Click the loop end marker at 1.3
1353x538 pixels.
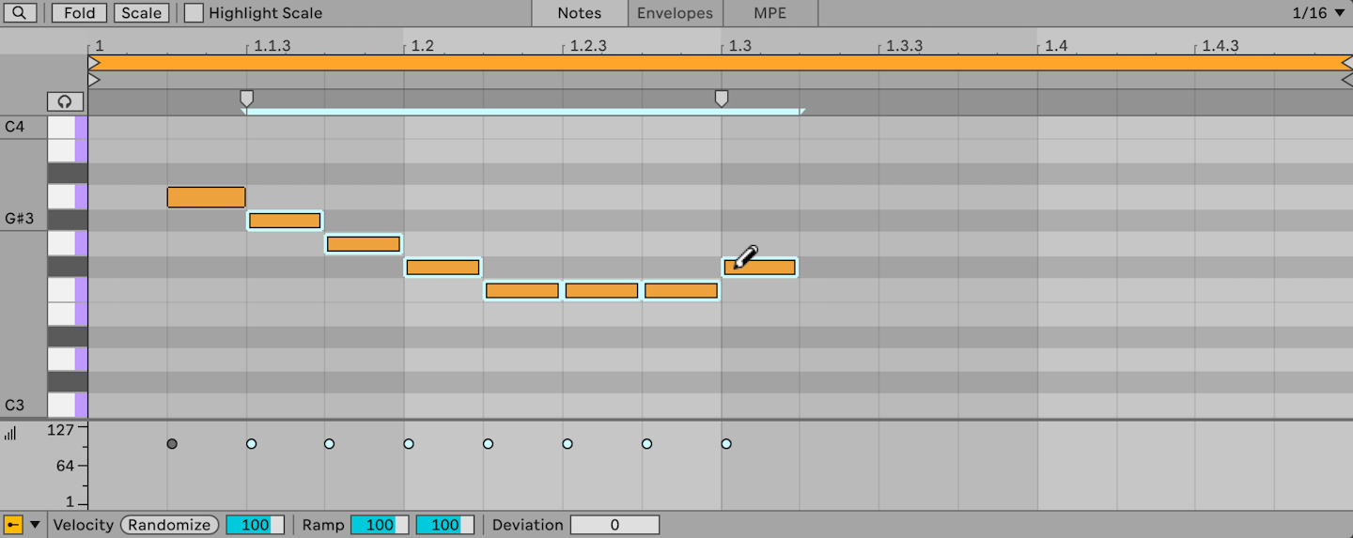(722, 98)
